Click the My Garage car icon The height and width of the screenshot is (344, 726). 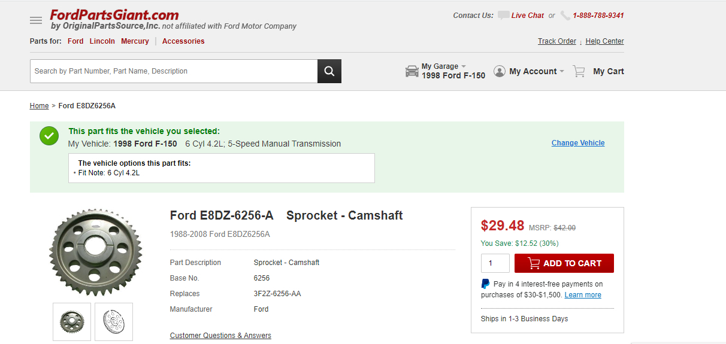[x=412, y=71]
